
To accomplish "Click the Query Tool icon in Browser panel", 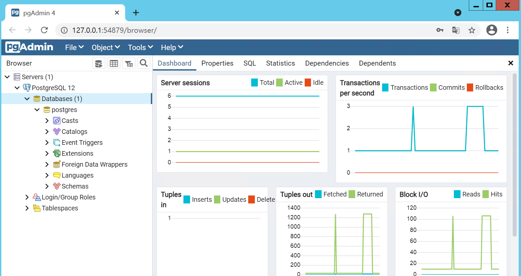I will point(99,63).
